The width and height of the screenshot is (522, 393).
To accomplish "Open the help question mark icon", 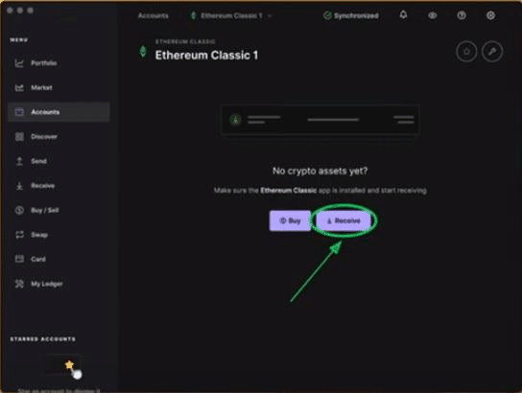I will (462, 15).
